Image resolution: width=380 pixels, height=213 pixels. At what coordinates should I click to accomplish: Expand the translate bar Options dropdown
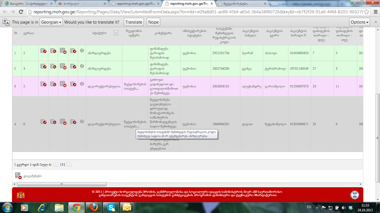[359, 22]
